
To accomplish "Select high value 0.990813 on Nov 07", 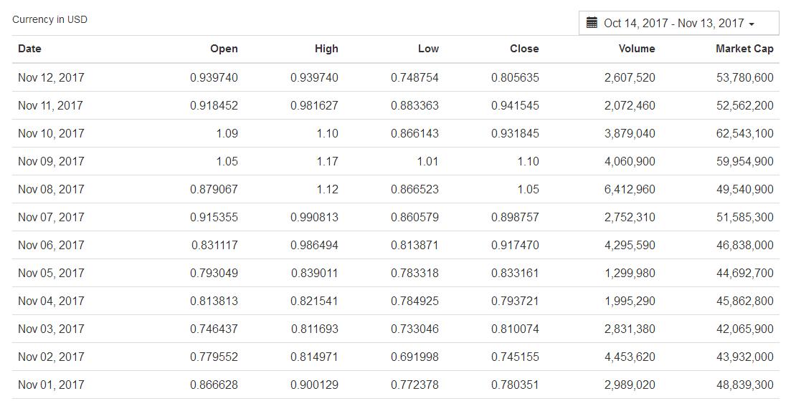I will click(x=314, y=217).
